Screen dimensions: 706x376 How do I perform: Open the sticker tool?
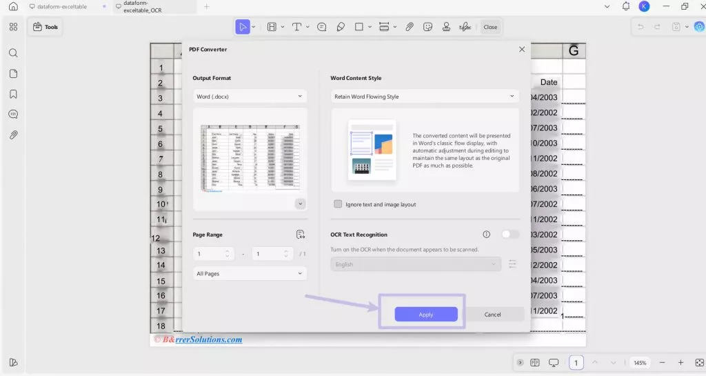[427, 27]
